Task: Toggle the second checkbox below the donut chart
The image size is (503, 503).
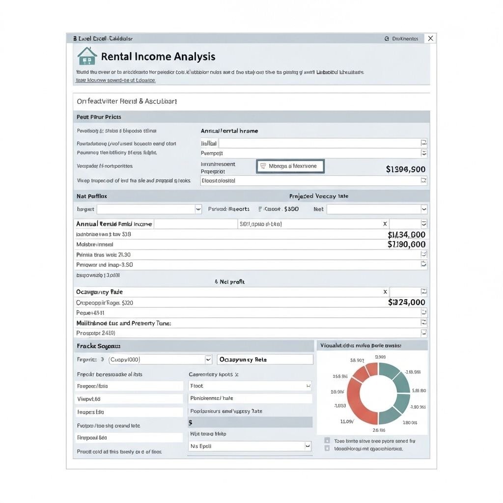Action: pos(327,448)
